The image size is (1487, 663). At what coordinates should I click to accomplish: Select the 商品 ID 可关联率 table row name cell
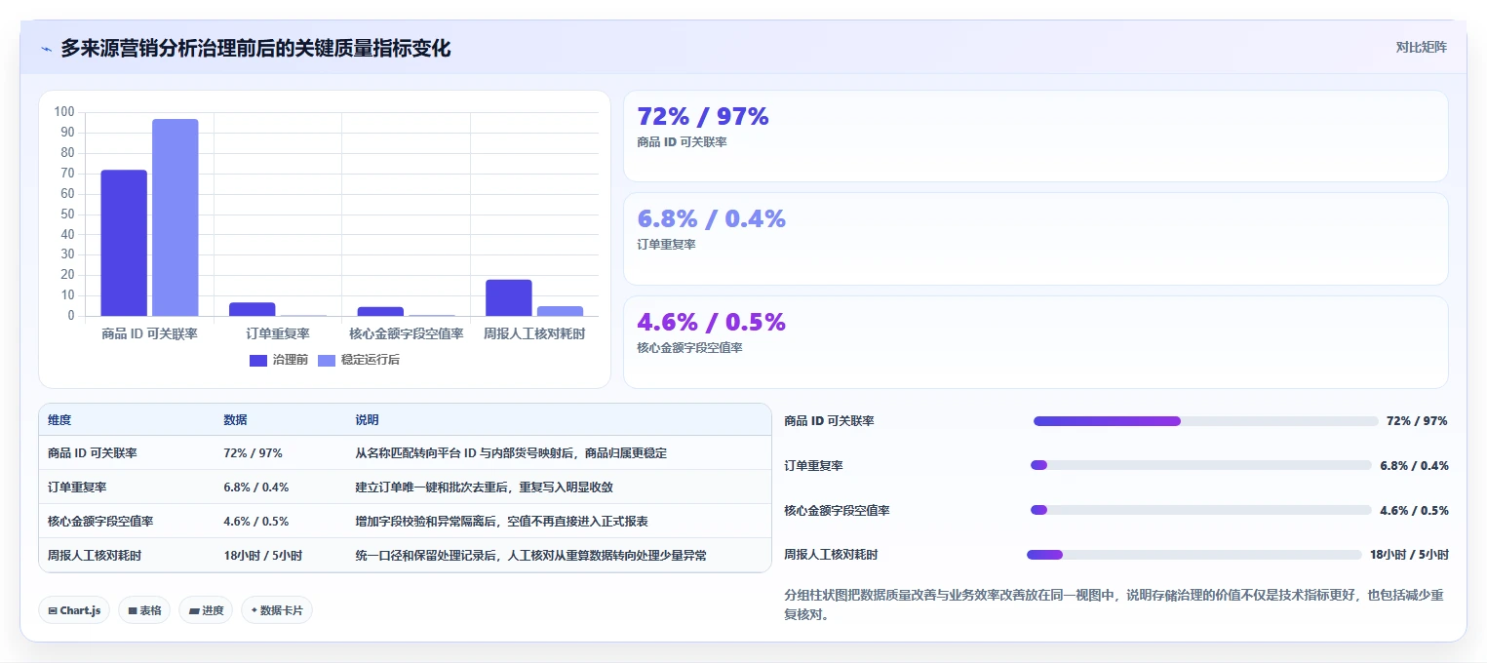[x=93, y=453]
